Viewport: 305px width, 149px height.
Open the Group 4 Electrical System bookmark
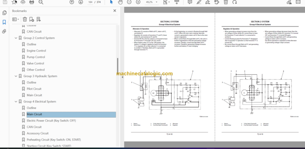[40, 102]
